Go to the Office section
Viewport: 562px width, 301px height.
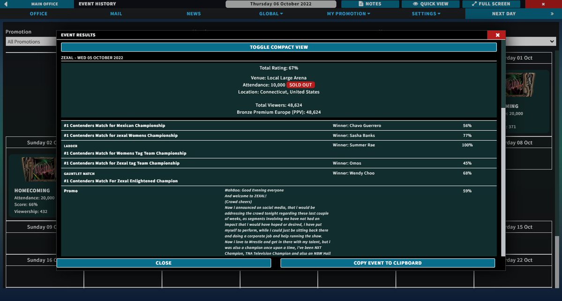39,14
